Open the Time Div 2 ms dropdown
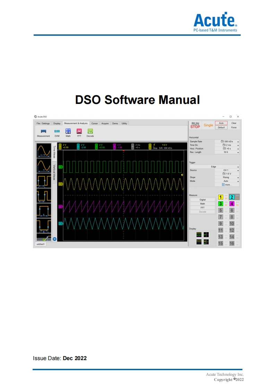 coord(227,145)
